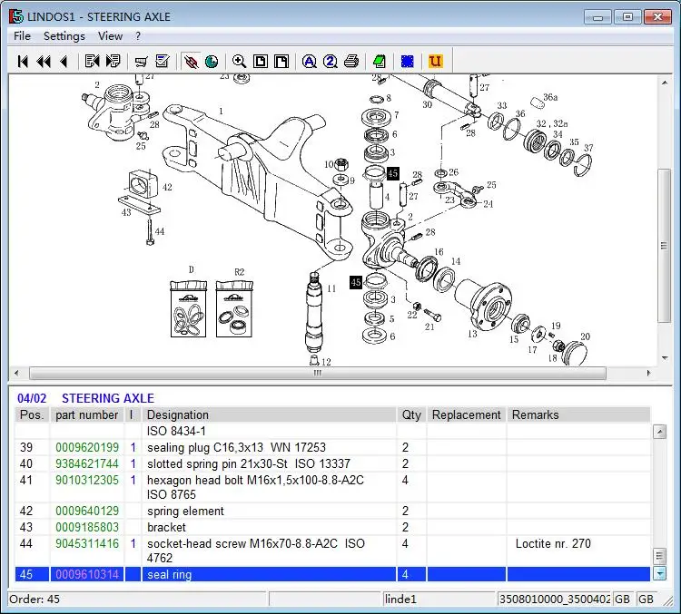The image size is (681, 614).
Task: Open the green notepad icon
Action: (380, 61)
